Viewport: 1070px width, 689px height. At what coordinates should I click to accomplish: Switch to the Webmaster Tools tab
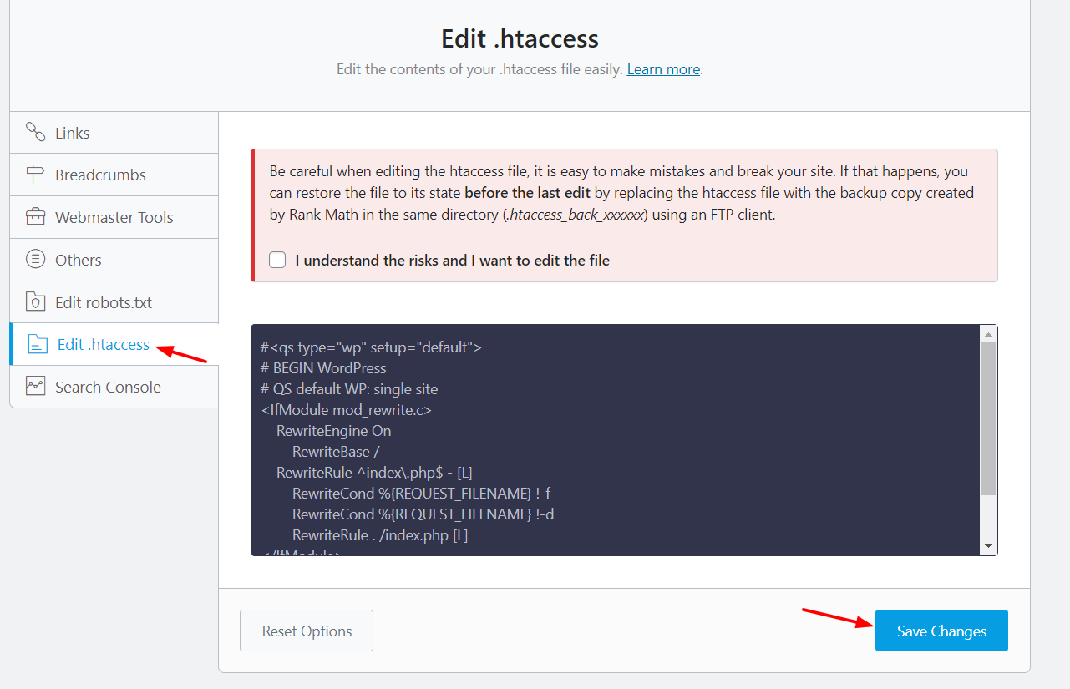pos(114,217)
